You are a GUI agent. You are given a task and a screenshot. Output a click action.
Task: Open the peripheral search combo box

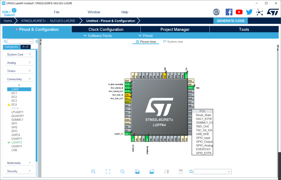20,41
